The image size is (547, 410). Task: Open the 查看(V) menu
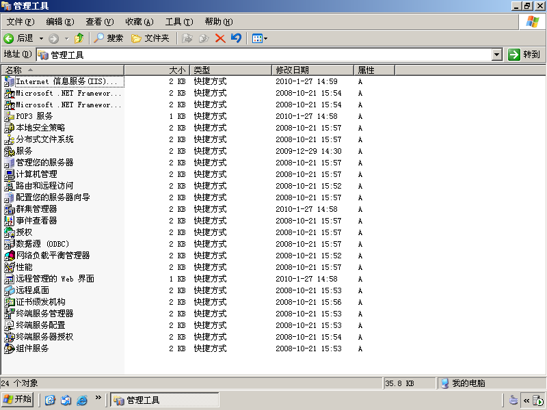[x=100, y=22]
